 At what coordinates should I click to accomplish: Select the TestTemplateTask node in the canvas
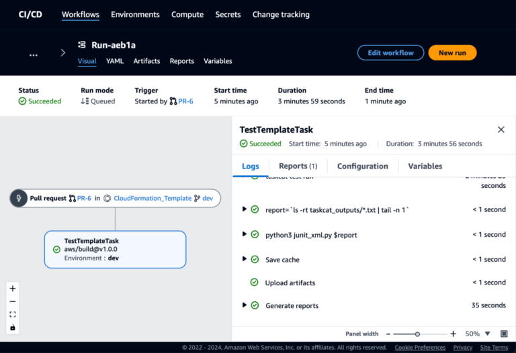point(115,250)
